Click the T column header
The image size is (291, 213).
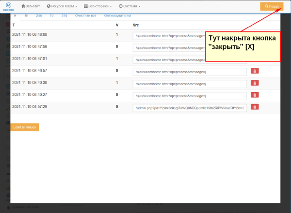click(14, 25)
